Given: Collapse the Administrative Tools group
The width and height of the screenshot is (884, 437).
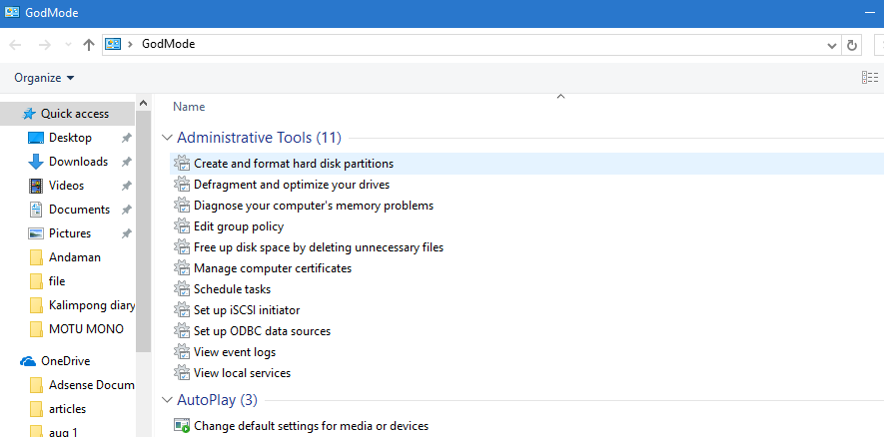Looking at the screenshot, I should 167,138.
